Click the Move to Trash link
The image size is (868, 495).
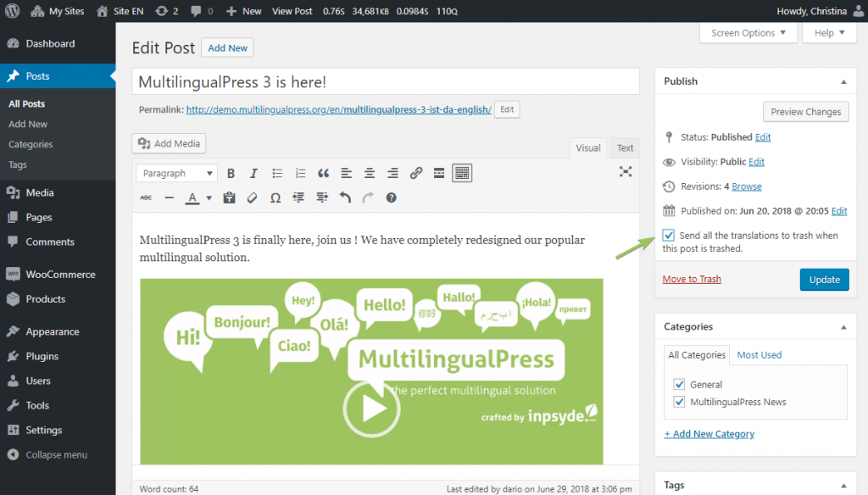691,278
